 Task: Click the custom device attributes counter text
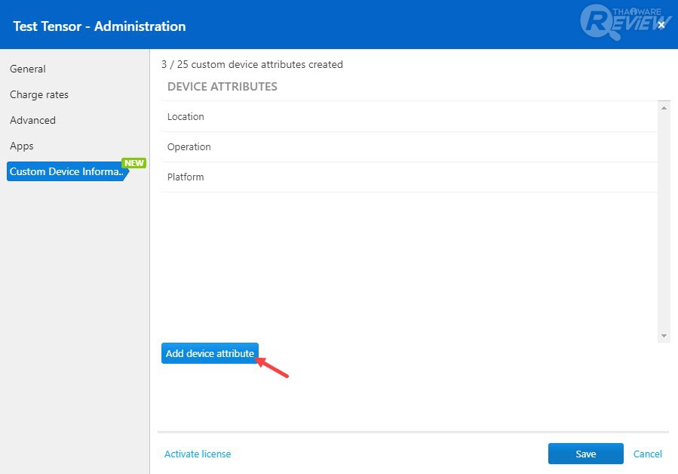[x=252, y=64]
